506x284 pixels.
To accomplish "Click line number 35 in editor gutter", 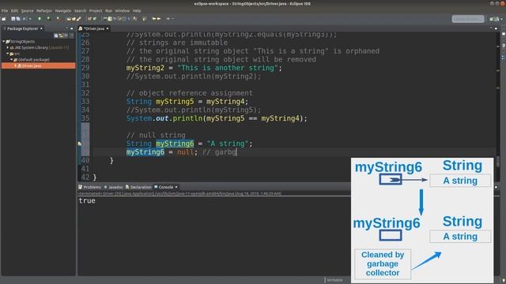I will 85,118.
